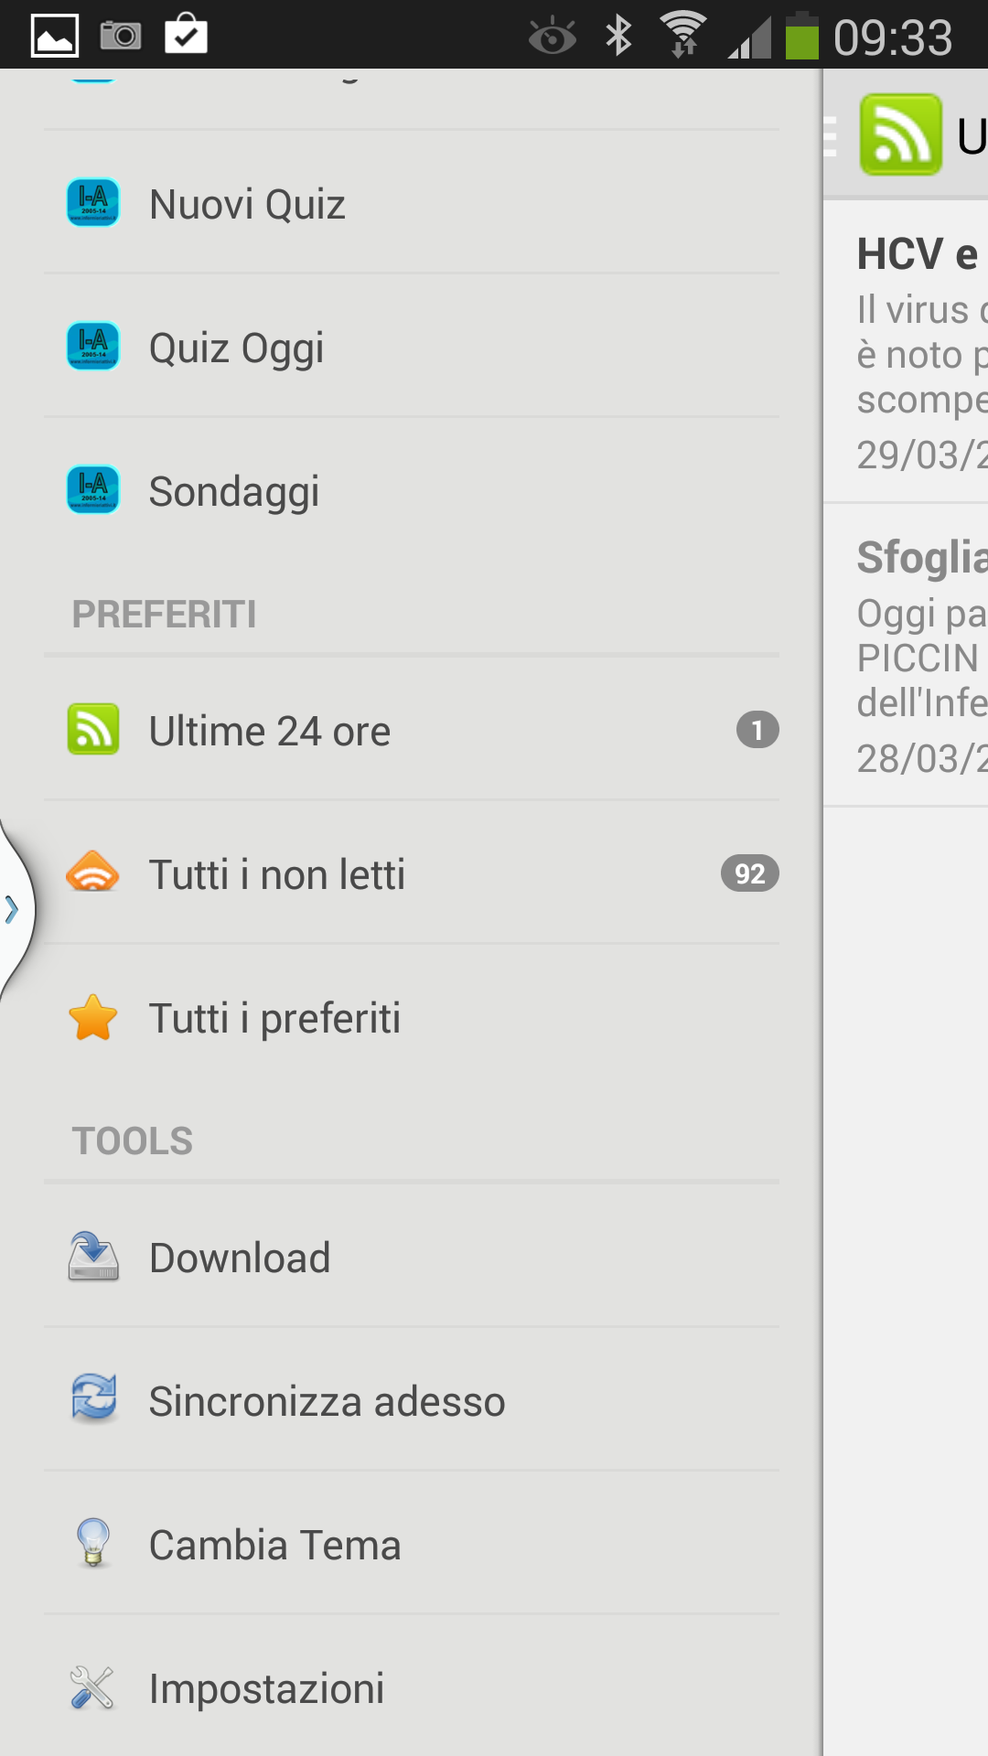Viewport: 988px width, 1756px height.
Task: Open the Nuovi Quiz feed icon
Action: click(x=93, y=202)
